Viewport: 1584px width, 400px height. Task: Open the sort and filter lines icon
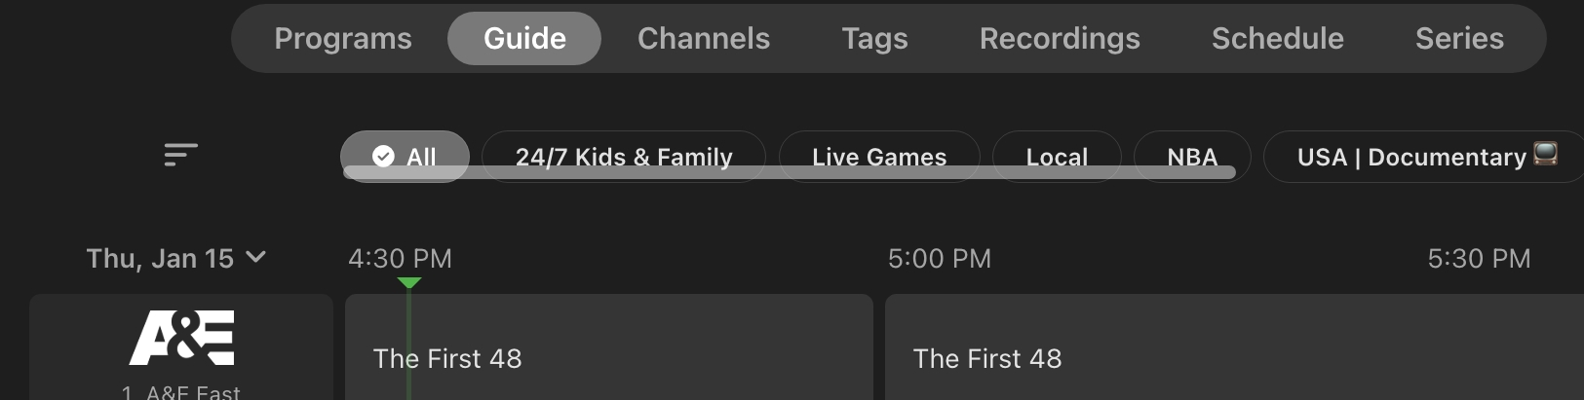tap(180, 155)
